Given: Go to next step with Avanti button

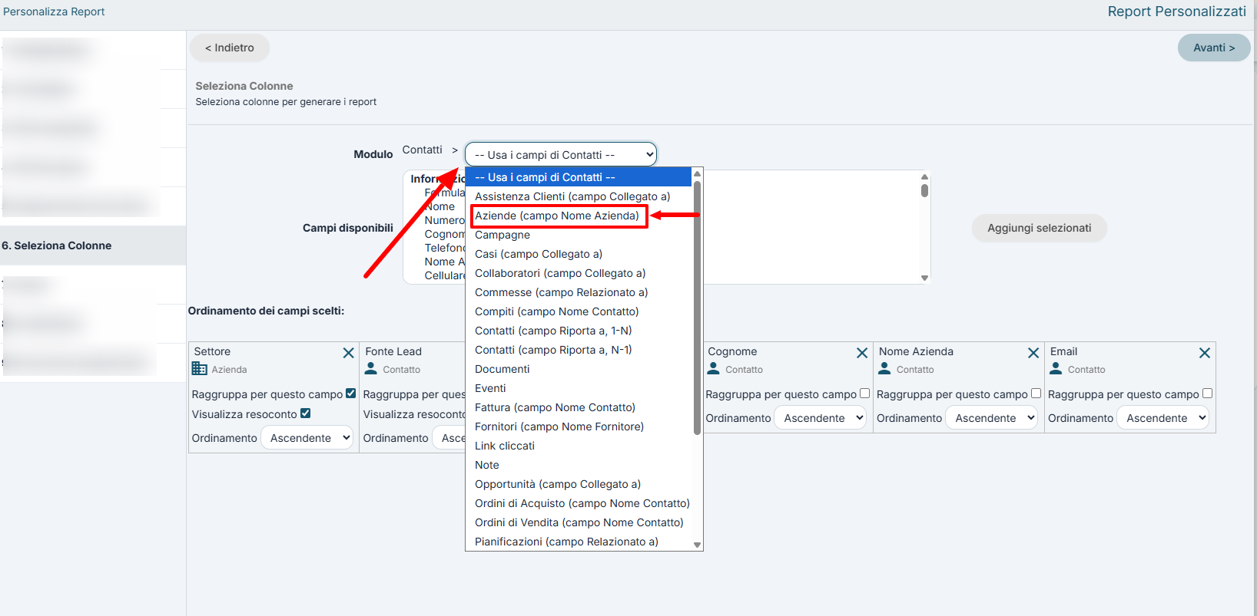Looking at the screenshot, I should pyautogui.click(x=1214, y=48).
